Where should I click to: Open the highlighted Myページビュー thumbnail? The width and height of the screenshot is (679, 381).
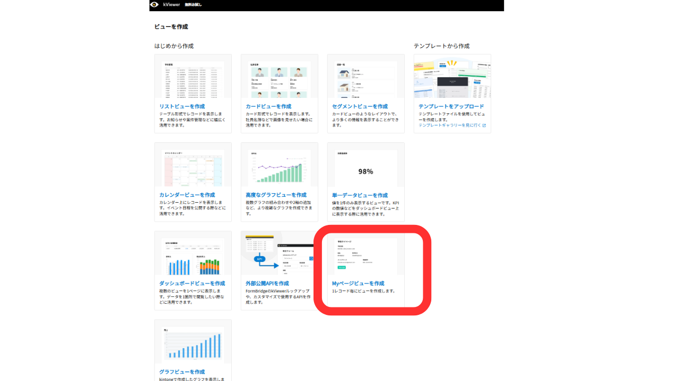click(x=365, y=255)
